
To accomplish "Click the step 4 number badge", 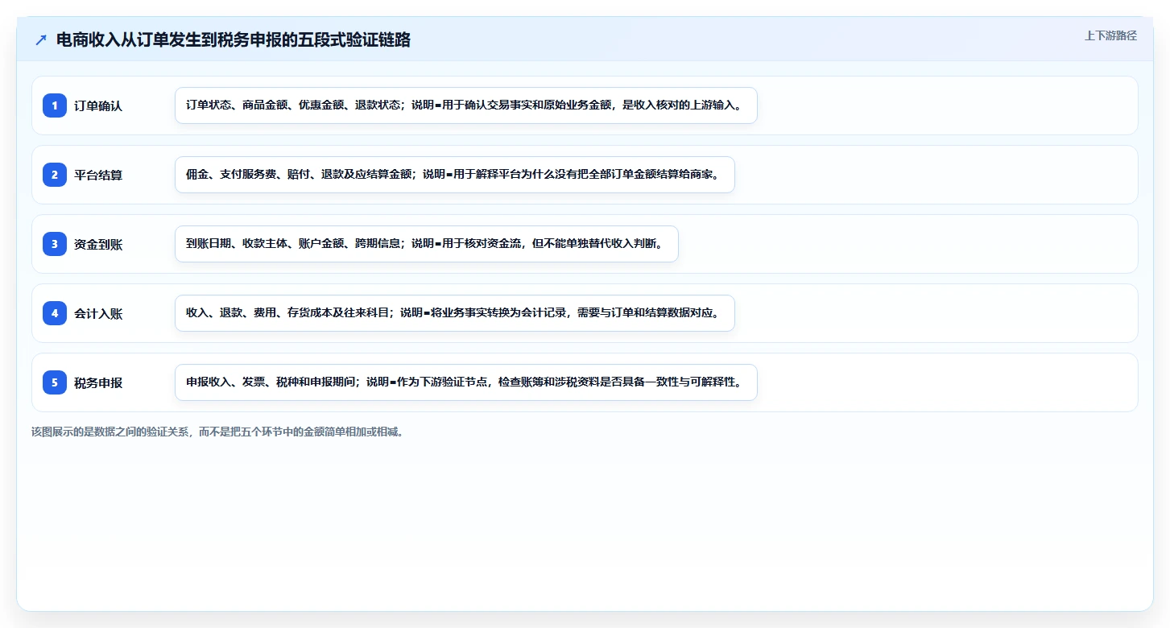I will pos(55,313).
